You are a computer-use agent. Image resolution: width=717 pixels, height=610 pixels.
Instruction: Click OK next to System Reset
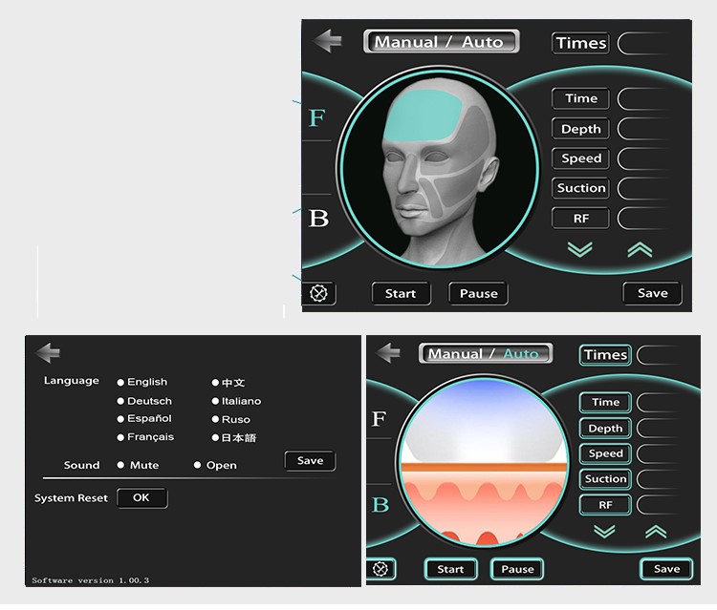tap(141, 497)
